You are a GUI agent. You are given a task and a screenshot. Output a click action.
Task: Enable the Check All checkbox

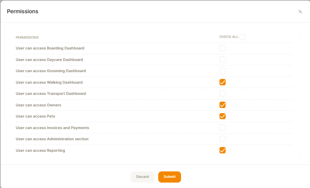point(242,37)
